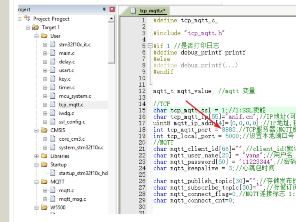Click the file icon beside startup_stm32f10x_hd

53,173
